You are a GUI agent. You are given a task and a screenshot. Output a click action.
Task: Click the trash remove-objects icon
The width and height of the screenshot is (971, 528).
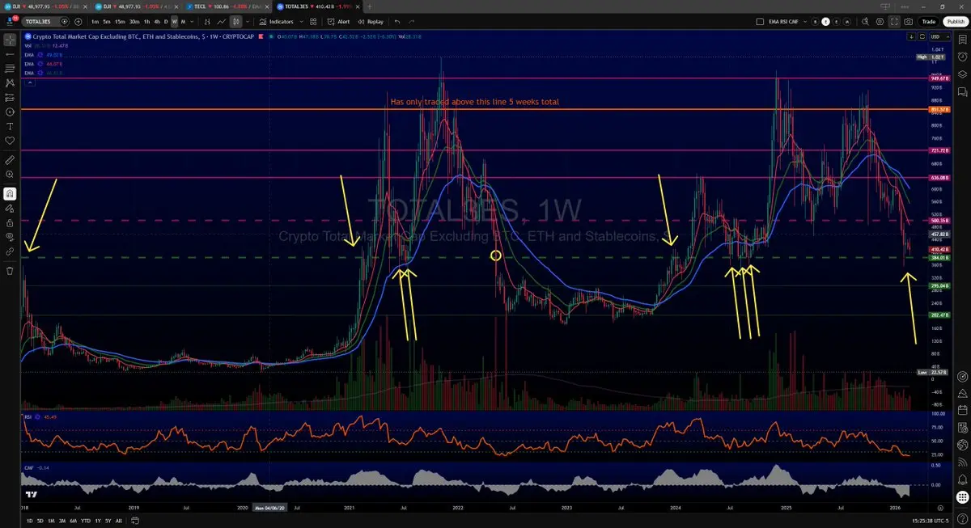[x=10, y=270]
